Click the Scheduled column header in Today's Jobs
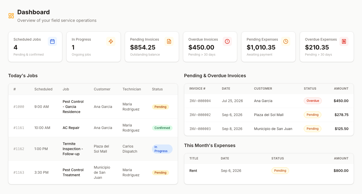Viewport: 362px width, 194px height. click(43, 89)
